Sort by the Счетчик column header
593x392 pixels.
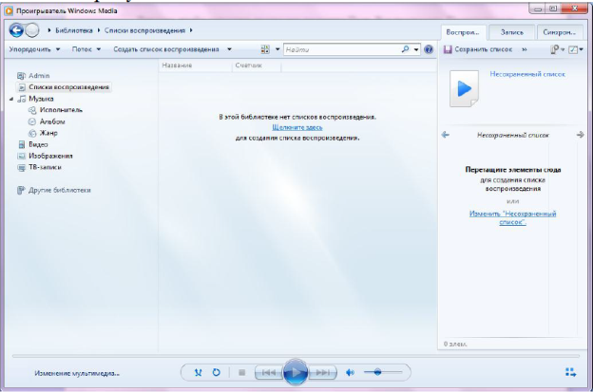pyautogui.click(x=257, y=65)
